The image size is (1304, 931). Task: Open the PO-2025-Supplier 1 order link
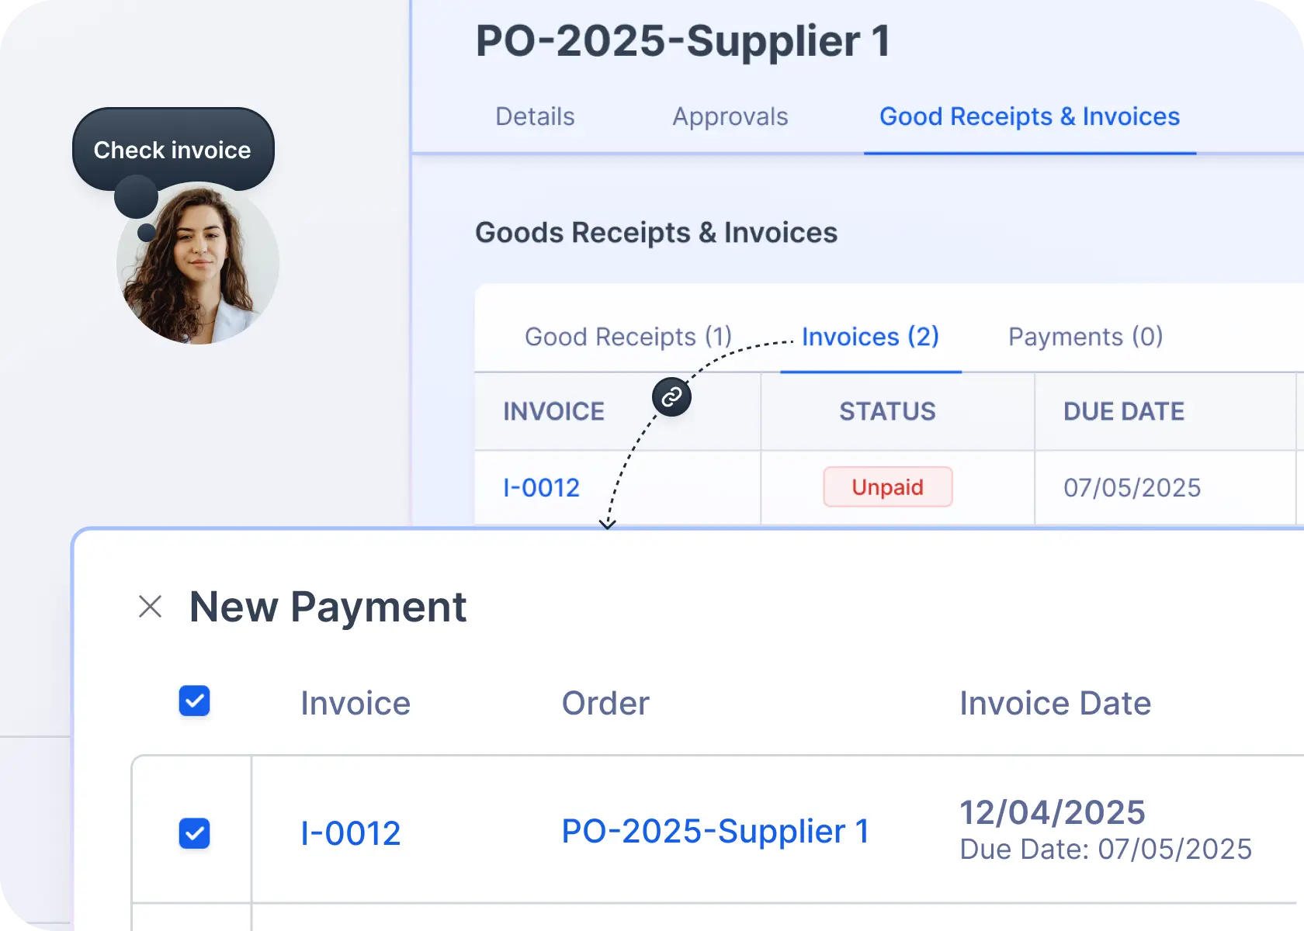click(x=715, y=831)
